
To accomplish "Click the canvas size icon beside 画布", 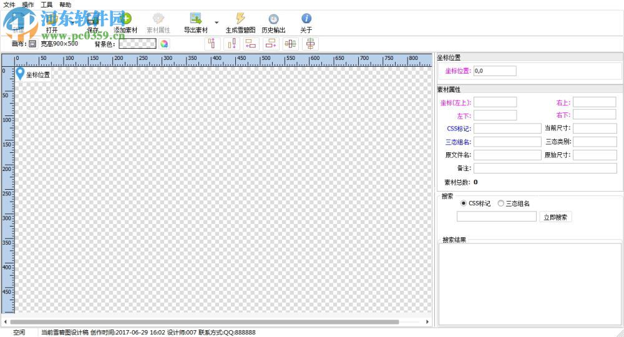I will (x=32, y=44).
